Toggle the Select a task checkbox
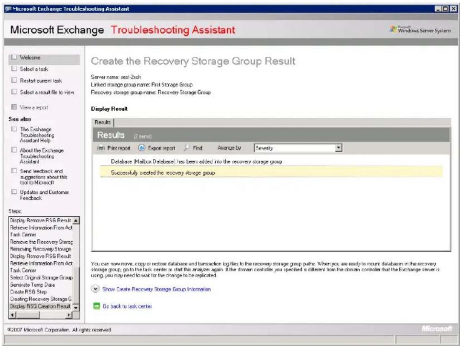460x346 pixels. point(14,69)
